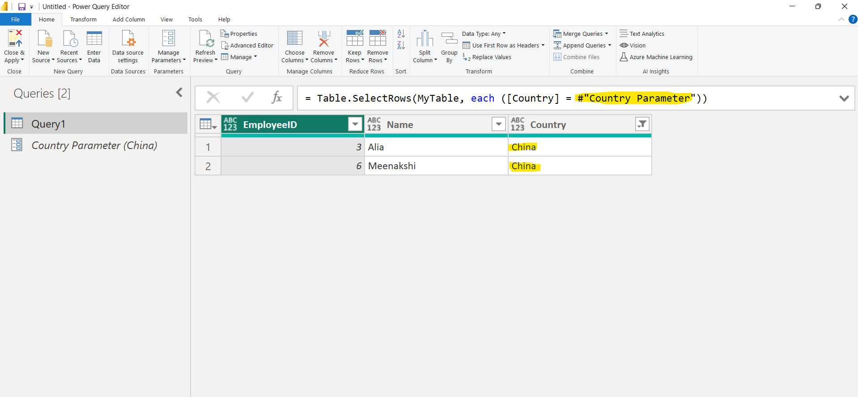
Task: Switch to the Transform tab
Action: click(x=83, y=19)
